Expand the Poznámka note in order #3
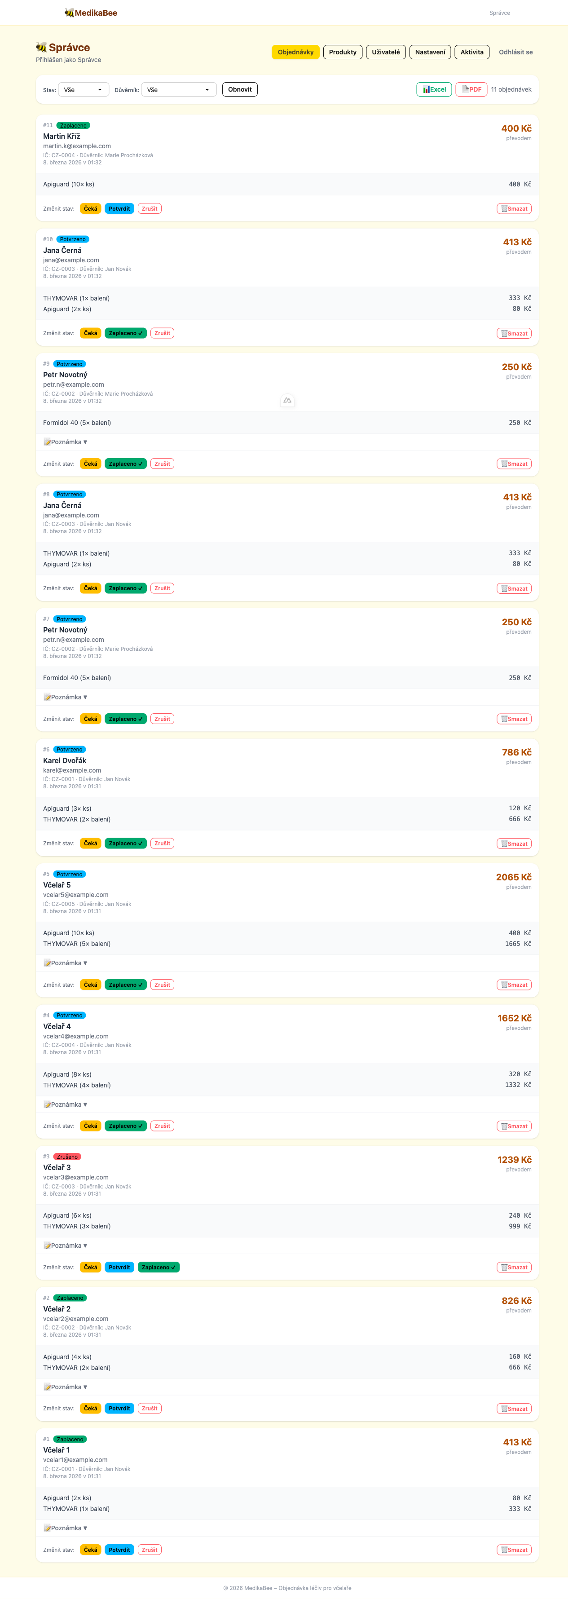 (x=66, y=1246)
